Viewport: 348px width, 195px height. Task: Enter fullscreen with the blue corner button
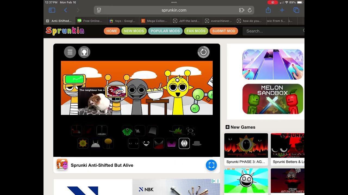pos(211,165)
